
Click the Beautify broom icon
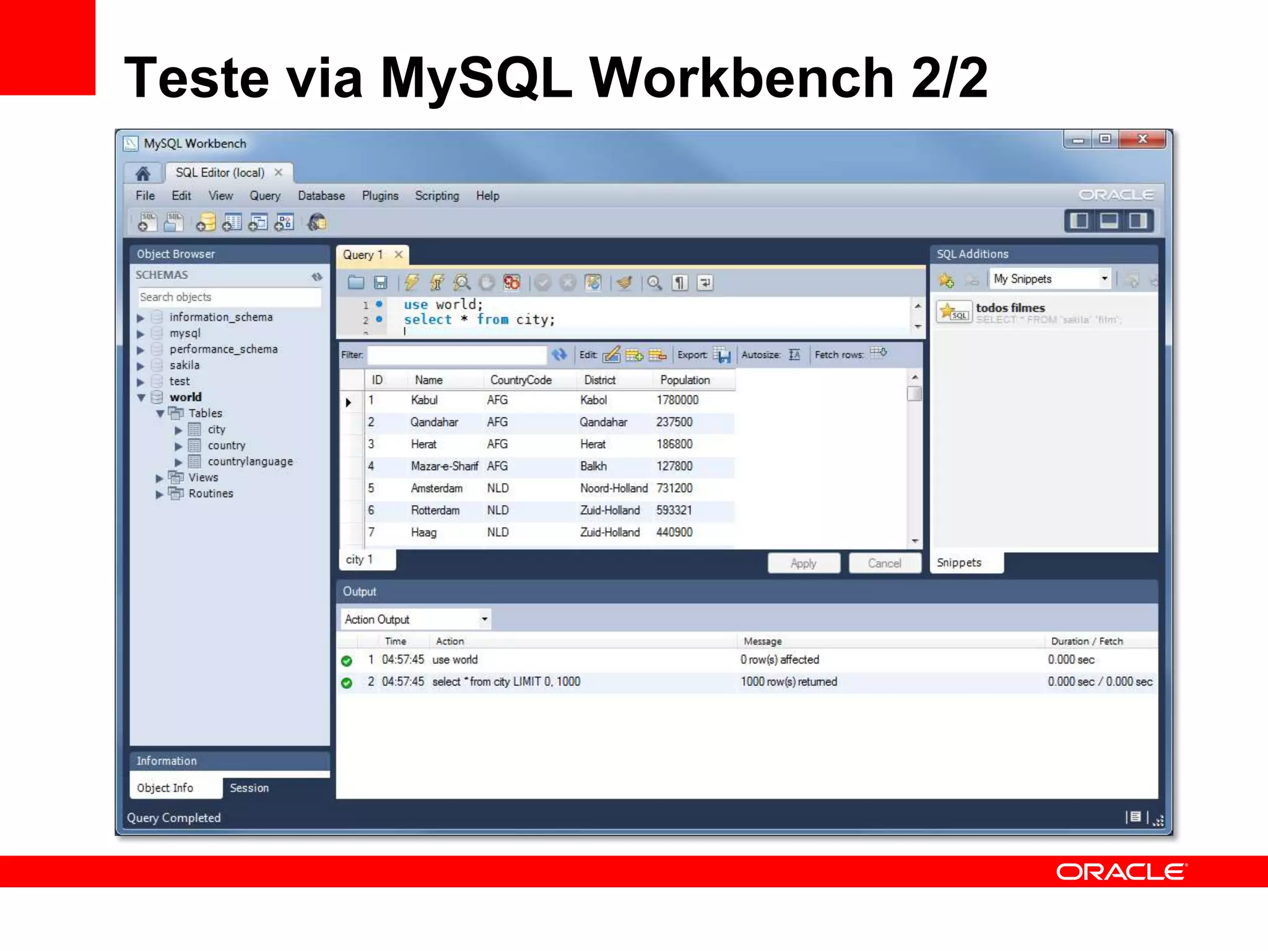(x=624, y=283)
